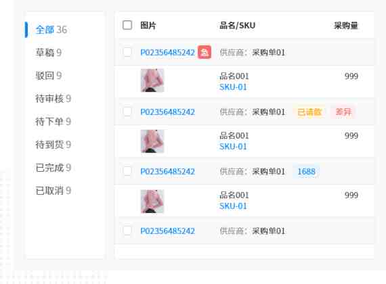Show the 待到货 orders

click(53, 144)
